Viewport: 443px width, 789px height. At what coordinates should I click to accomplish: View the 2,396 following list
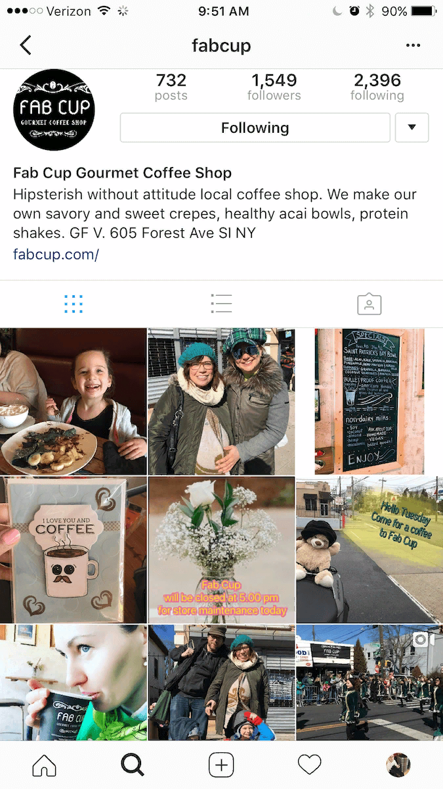(x=377, y=87)
